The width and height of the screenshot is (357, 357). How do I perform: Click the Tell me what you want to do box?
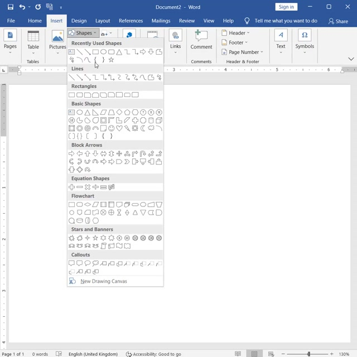(x=286, y=21)
